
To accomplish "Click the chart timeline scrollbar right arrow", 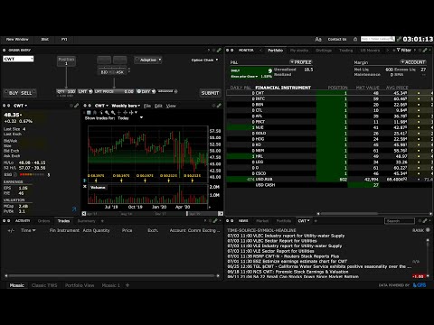I will [221, 214].
